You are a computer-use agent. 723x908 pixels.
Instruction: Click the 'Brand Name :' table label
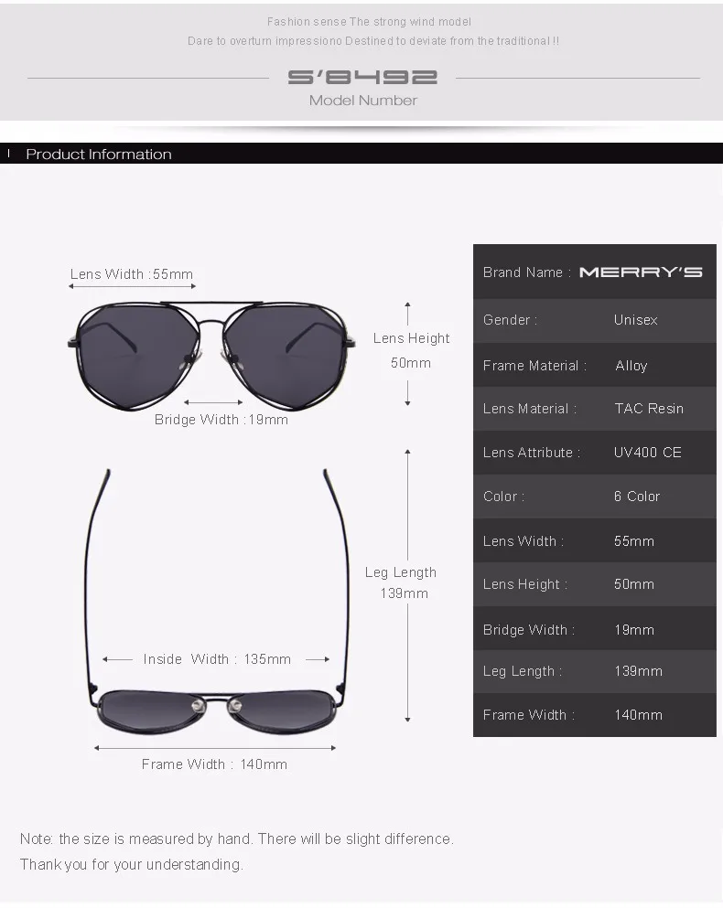527,272
